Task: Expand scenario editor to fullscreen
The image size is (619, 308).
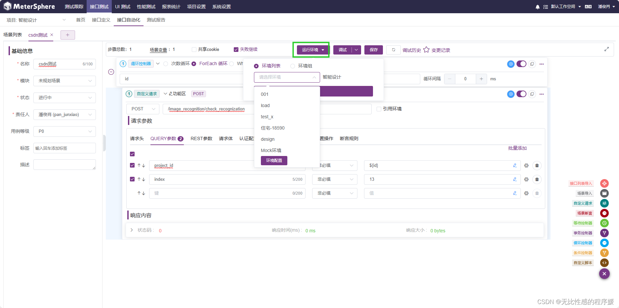Action: [606, 49]
